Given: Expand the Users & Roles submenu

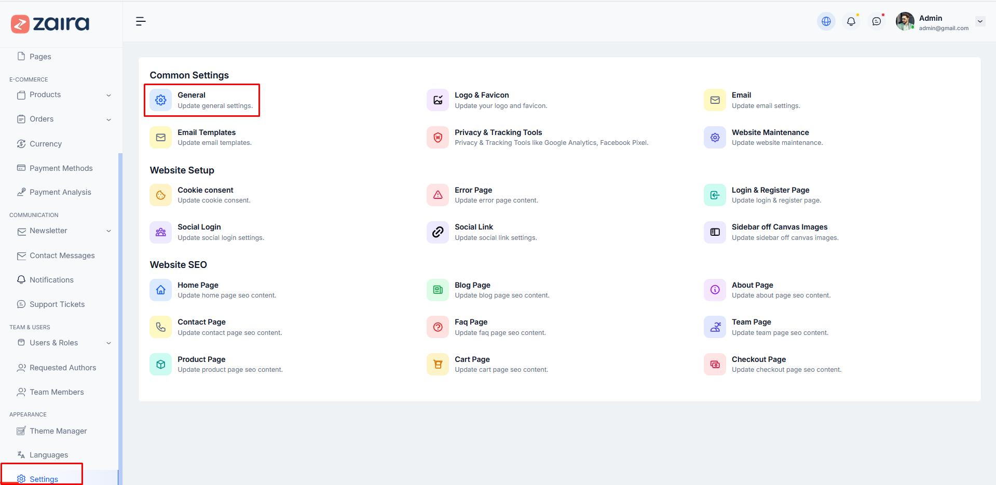Looking at the screenshot, I should coord(108,343).
